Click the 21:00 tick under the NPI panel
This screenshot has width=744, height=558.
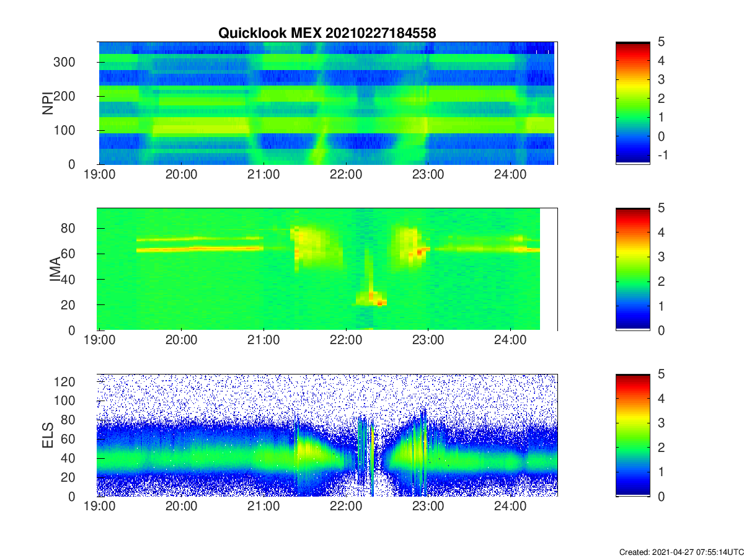pos(263,174)
